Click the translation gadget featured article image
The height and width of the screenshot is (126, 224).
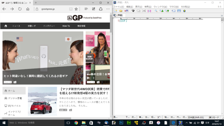click(x=43, y=58)
